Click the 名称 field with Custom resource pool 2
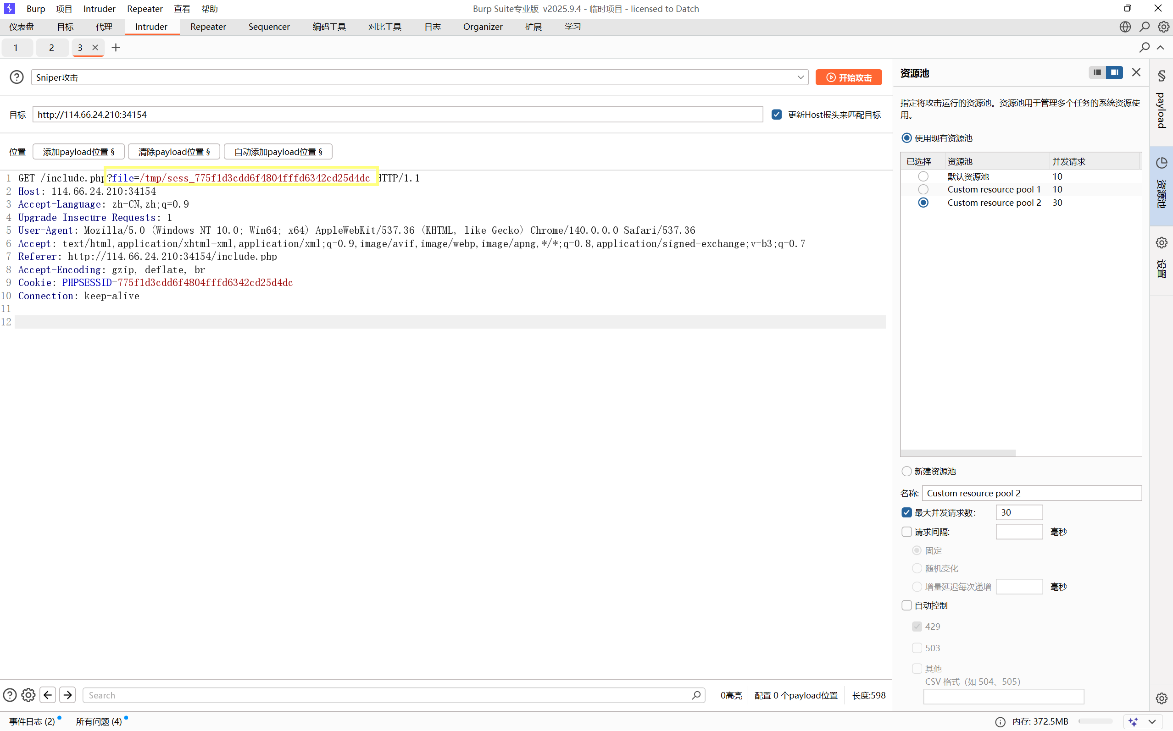The width and height of the screenshot is (1173, 731). pyautogui.click(x=1032, y=493)
